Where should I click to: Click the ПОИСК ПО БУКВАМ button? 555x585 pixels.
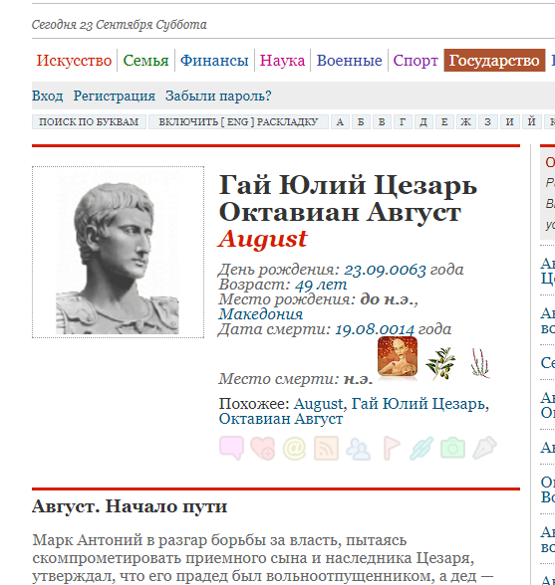pyautogui.click(x=89, y=122)
